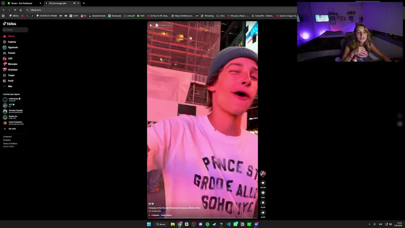The width and height of the screenshot is (405, 228).
Task: Open the fraann_bs account
Action: click(10, 117)
